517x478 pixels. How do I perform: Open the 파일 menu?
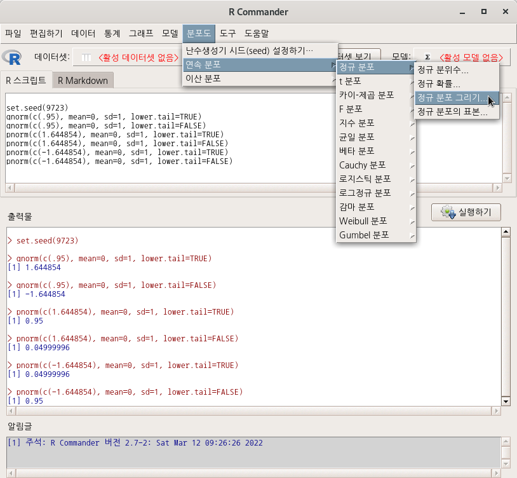13,33
